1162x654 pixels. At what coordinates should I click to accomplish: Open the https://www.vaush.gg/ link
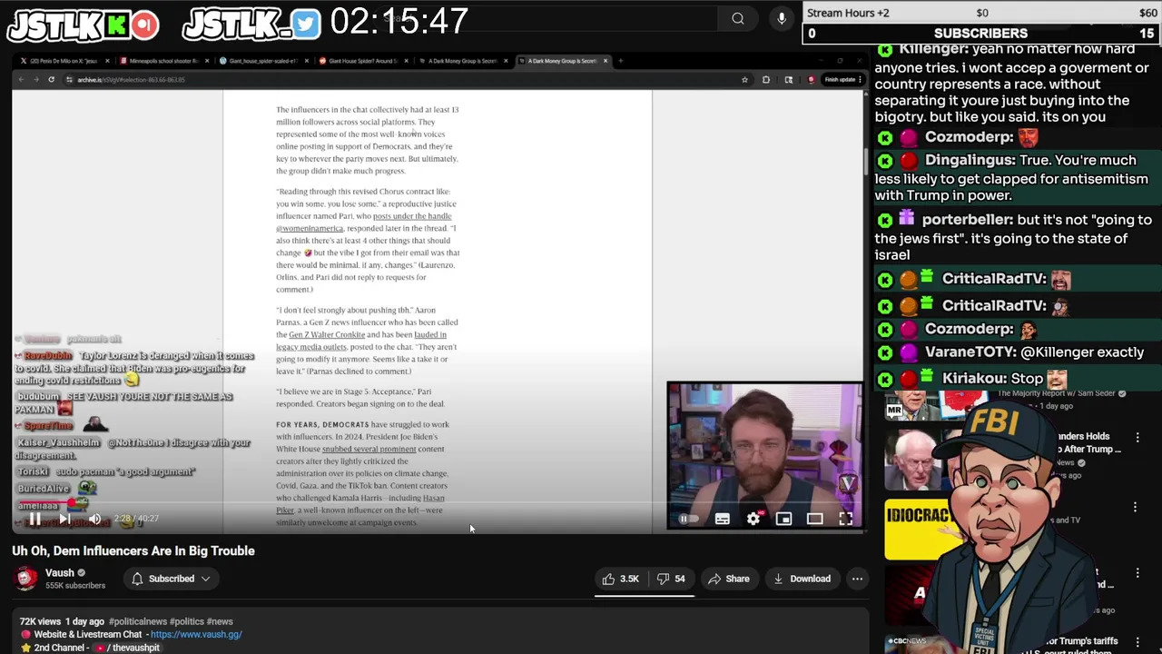pyautogui.click(x=196, y=634)
